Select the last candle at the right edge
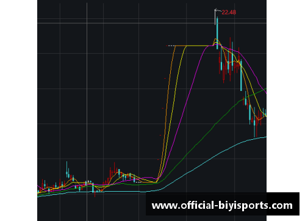Image resolution: width=305 pixels, height=221 pixels. coord(265,113)
